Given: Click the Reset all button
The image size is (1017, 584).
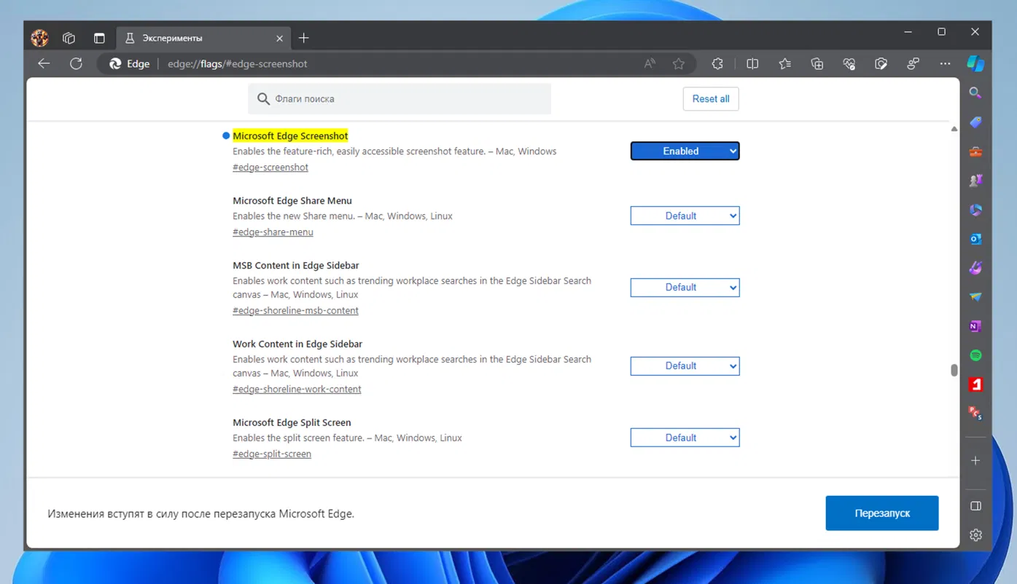Looking at the screenshot, I should [711, 99].
